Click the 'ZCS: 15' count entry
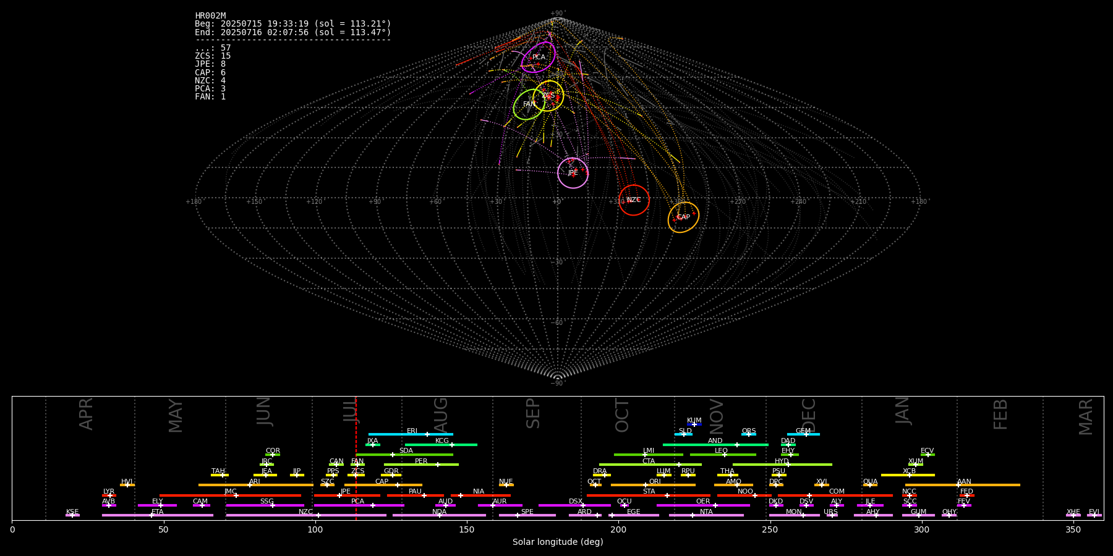The height and width of the screenshot is (556, 1113). pos(213,56)
